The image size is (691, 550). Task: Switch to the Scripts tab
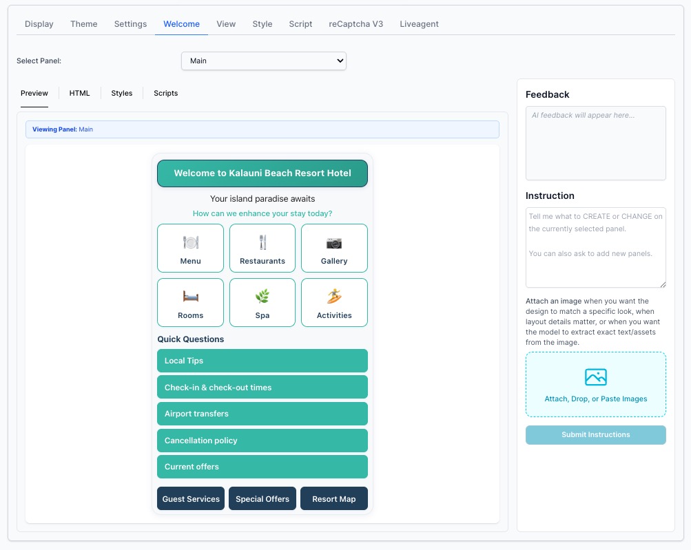tap(165, 93)
